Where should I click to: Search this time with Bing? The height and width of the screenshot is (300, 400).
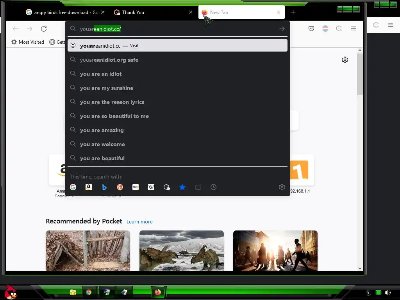[x=104, y=187]
